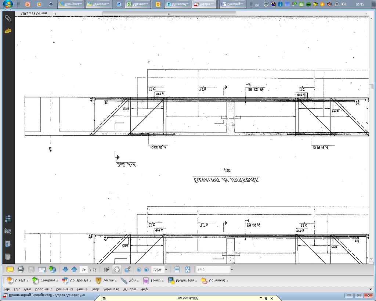
Task: Open the Pages thumbnail navigation panel
Action: (8, 257)
